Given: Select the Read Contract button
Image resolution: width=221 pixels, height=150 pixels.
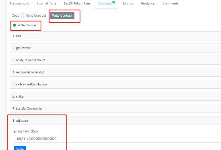Looking at the screenshot, I should [x=36, y=16].
